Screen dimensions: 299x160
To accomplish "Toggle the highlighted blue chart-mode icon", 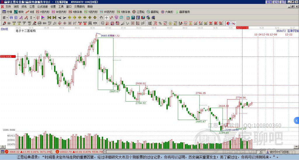I will point(11,18).
